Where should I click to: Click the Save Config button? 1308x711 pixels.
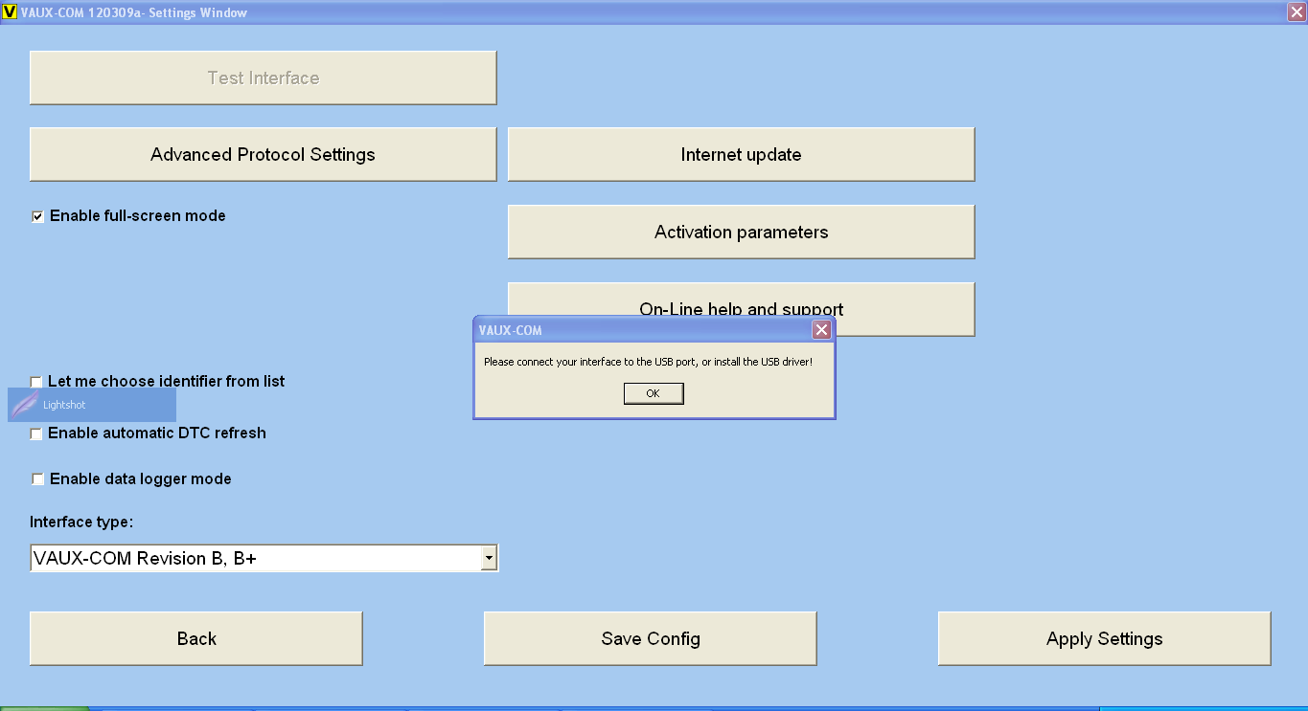coord(650,638)
